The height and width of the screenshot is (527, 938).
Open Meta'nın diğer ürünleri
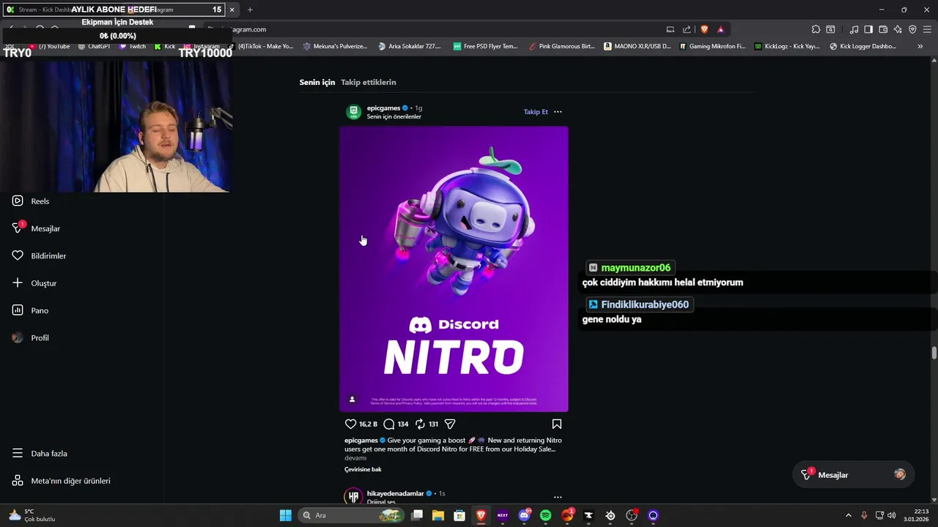tap(61, 481)
